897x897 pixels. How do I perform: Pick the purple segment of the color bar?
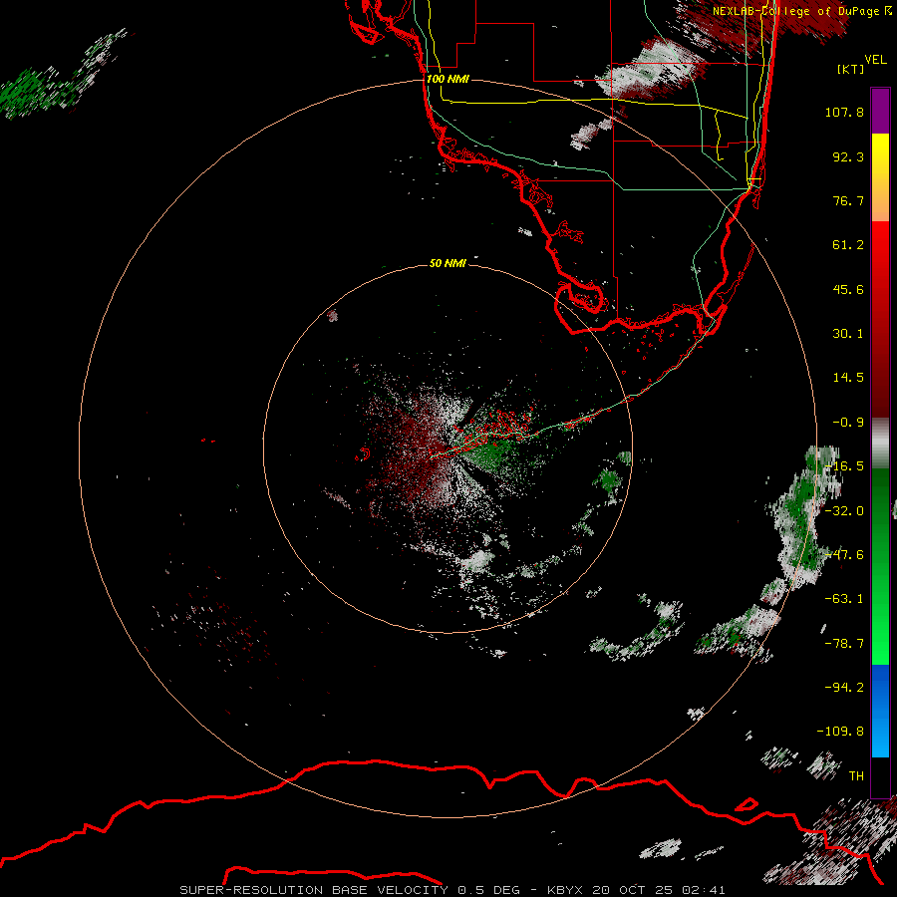(880, 111)
